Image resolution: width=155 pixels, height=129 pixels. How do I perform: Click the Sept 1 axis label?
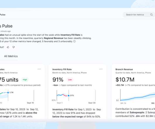click(x=60, y=103)
